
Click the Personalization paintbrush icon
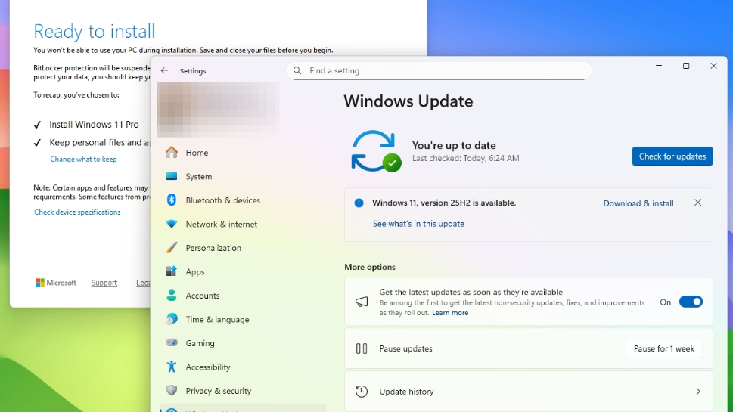click(x=172, y=248)
